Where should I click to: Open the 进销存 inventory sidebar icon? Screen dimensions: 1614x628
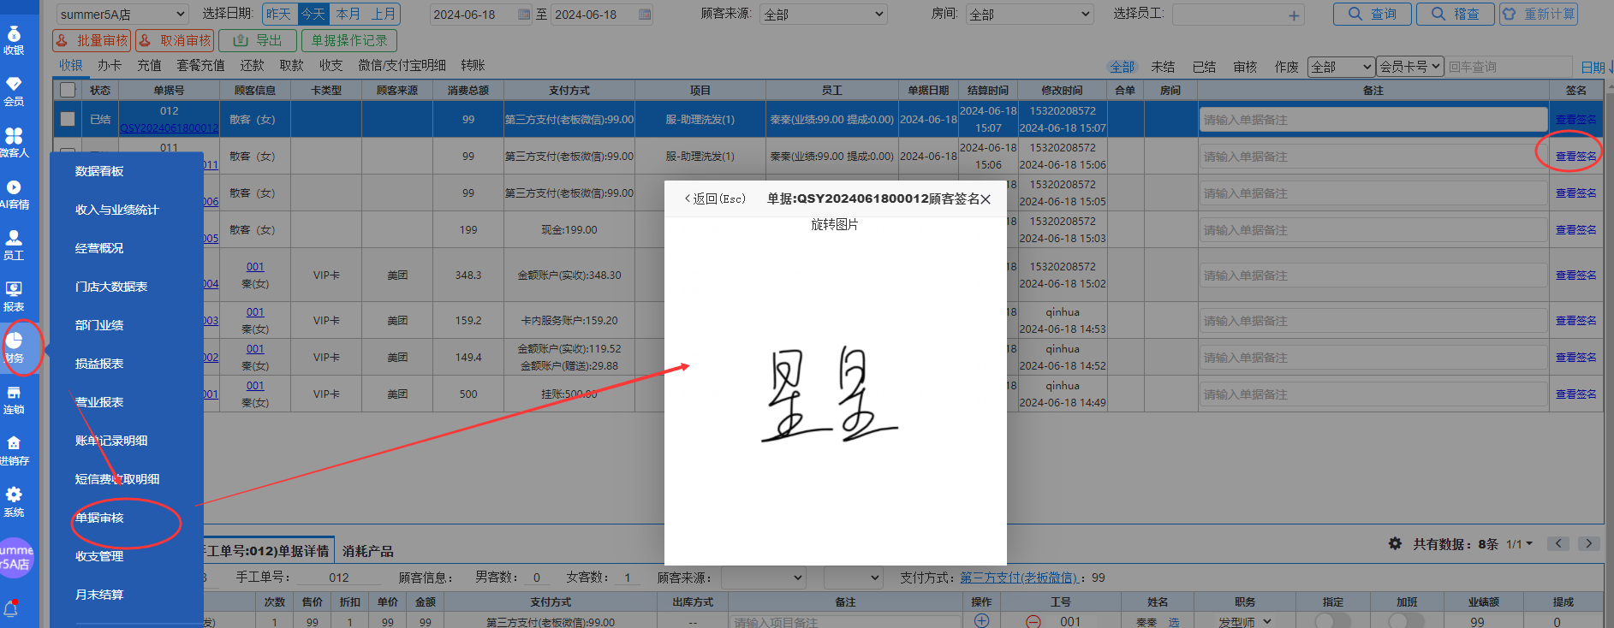pos(14,451)
